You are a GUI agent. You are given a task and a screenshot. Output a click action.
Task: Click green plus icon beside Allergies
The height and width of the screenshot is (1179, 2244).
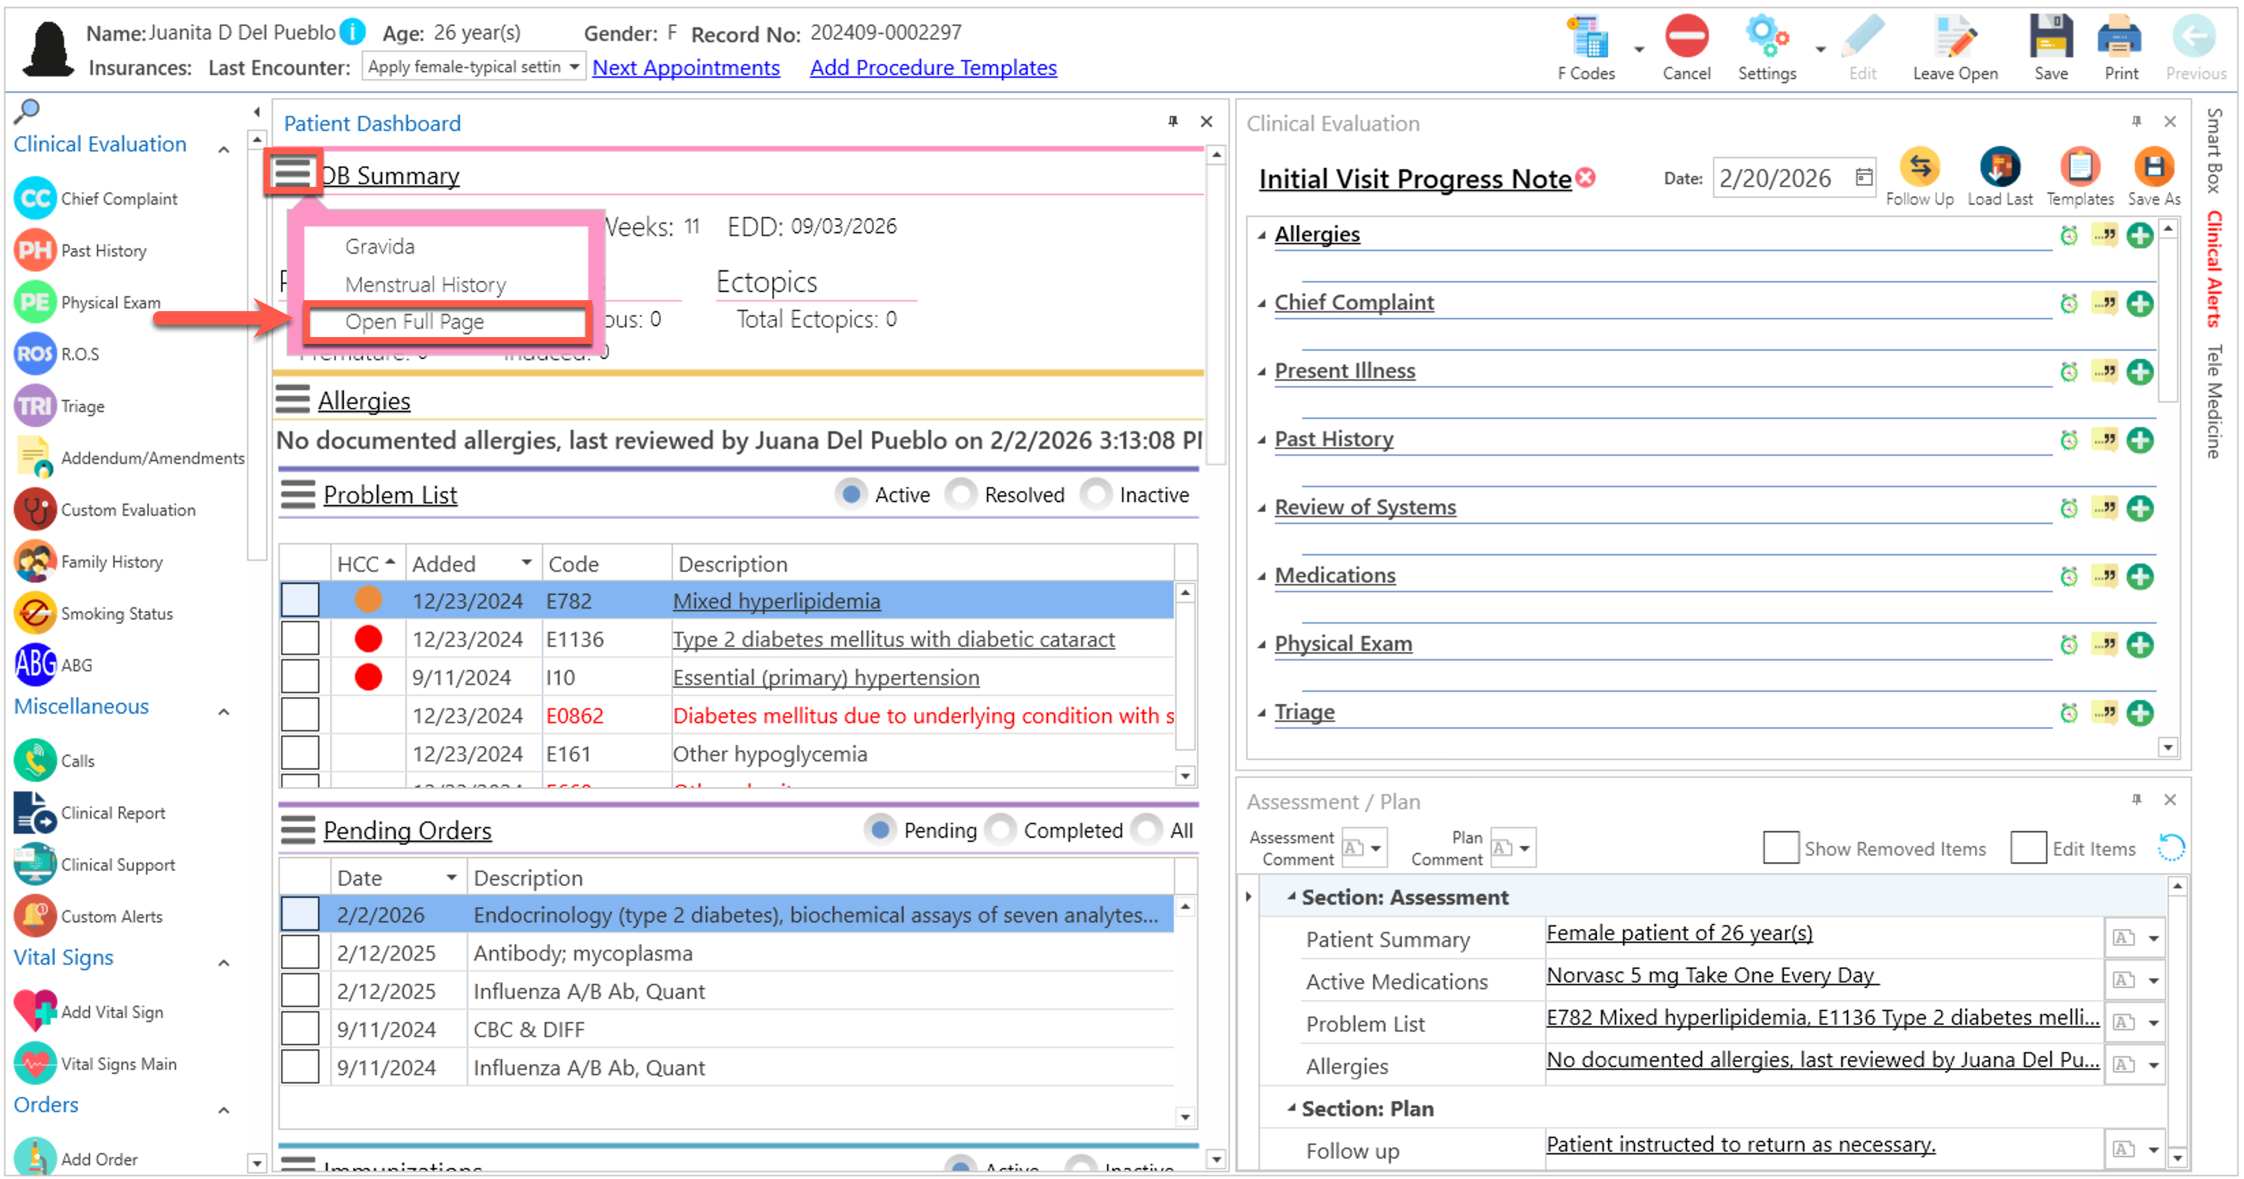(2139, 235)
